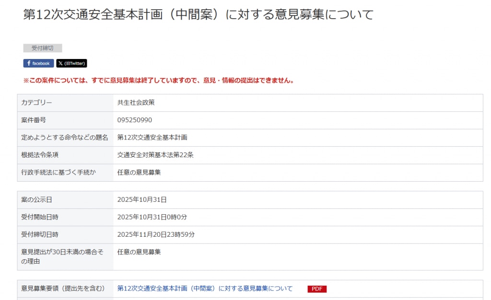Select the case number 095250990
The image size is (491, 300).
coord(135,120)
